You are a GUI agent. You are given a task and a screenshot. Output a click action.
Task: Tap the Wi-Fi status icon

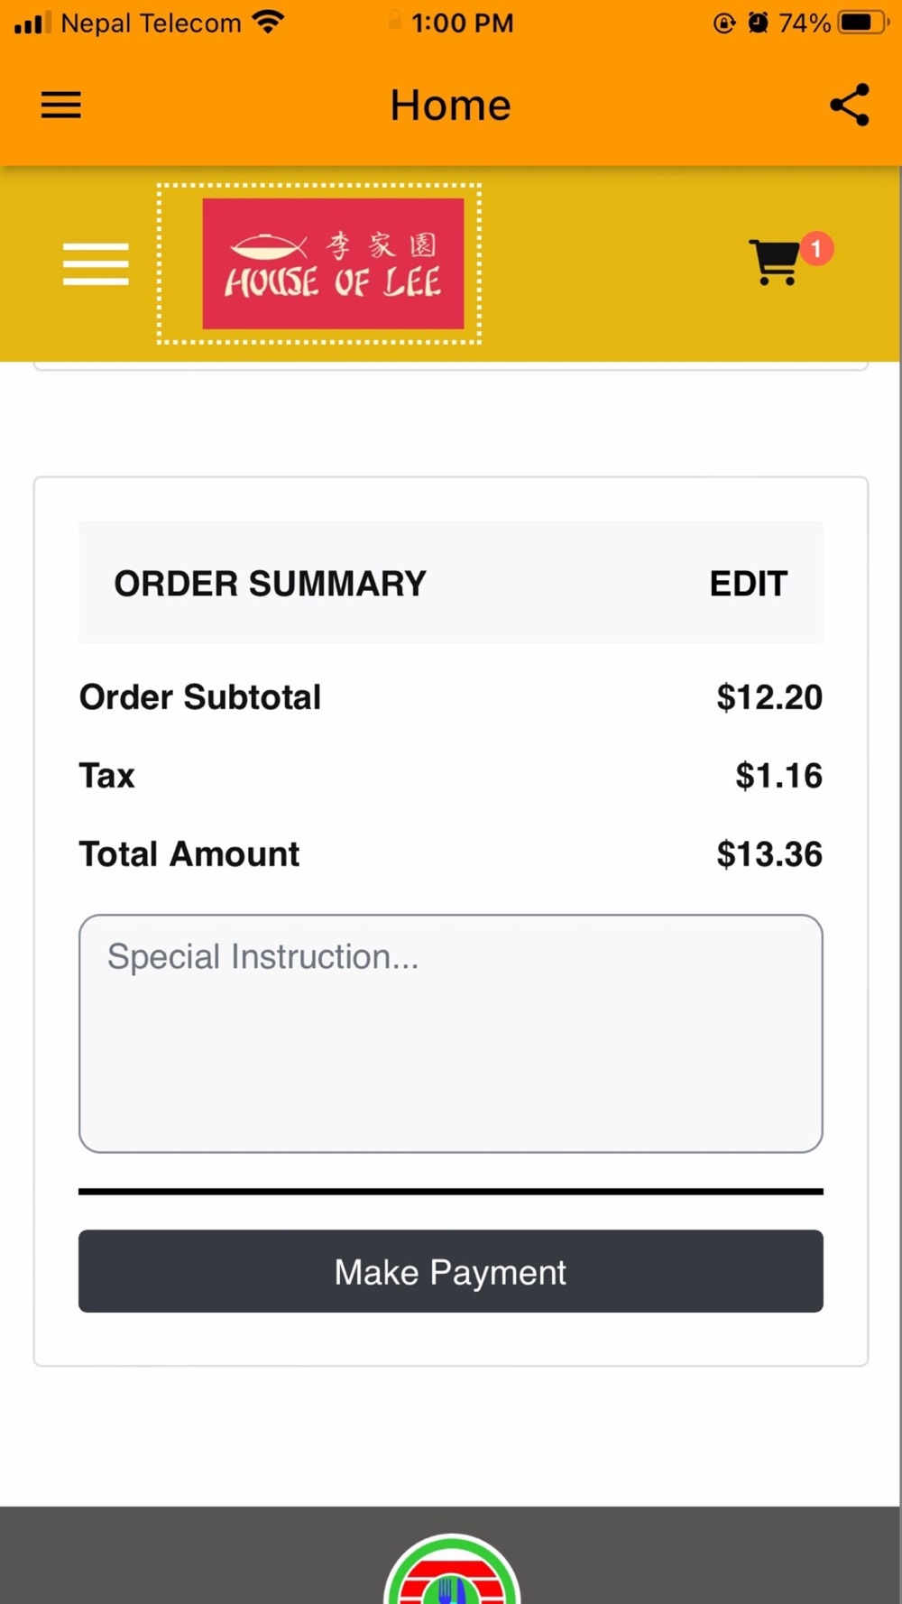pyautogui.click(x=268, y=22)
